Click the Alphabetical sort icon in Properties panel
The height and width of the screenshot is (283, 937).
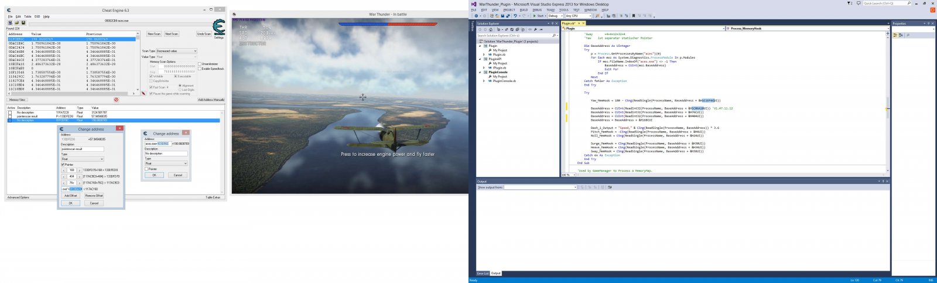(x=901, y=35)
